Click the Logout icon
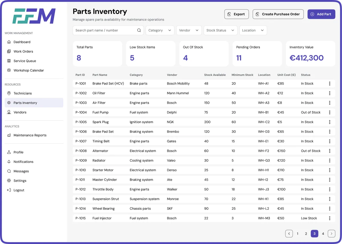This screenshot has height=244, width=342. [x=9, y=190]
